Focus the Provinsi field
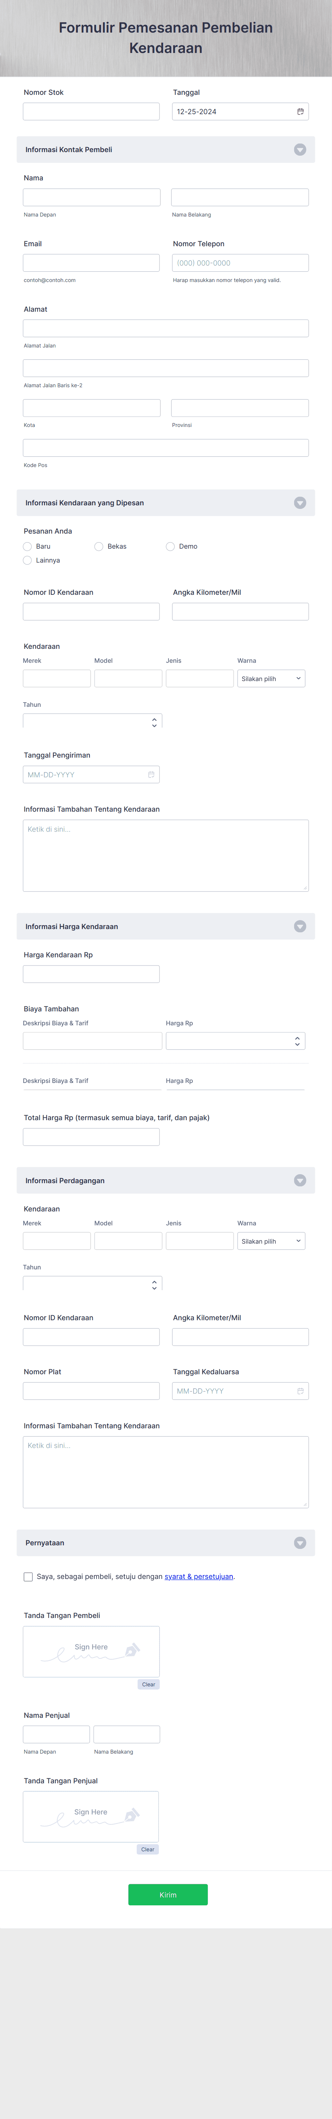This screenshot has height=2119, width=332. tap(240, 408)
